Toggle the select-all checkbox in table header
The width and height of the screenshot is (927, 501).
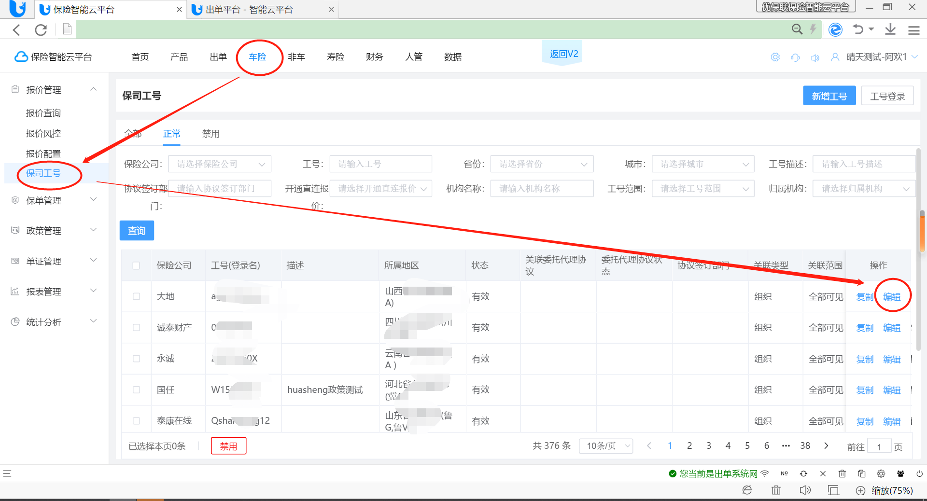pyautogui.click(x=136, y=265)
